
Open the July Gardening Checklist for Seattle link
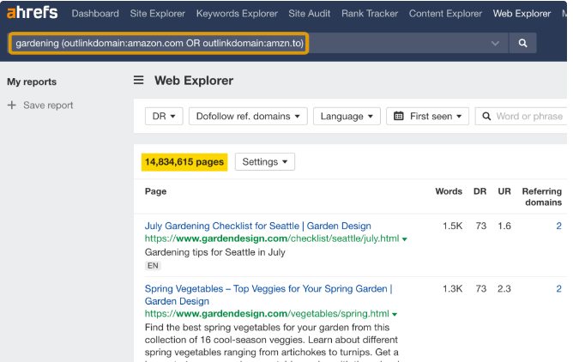257,226
